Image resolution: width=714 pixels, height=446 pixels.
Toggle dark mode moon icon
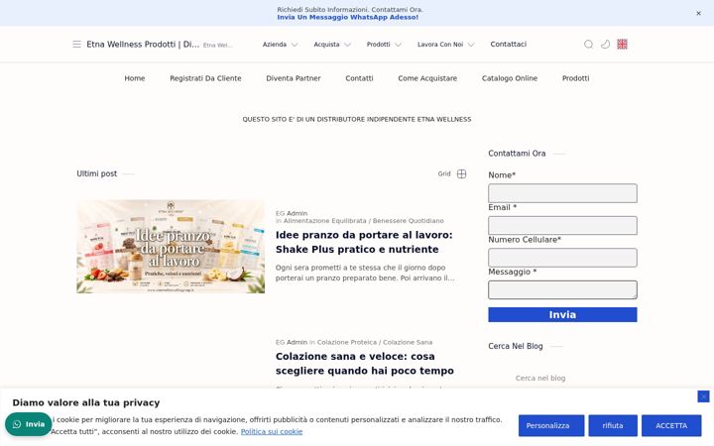point(605,45)
